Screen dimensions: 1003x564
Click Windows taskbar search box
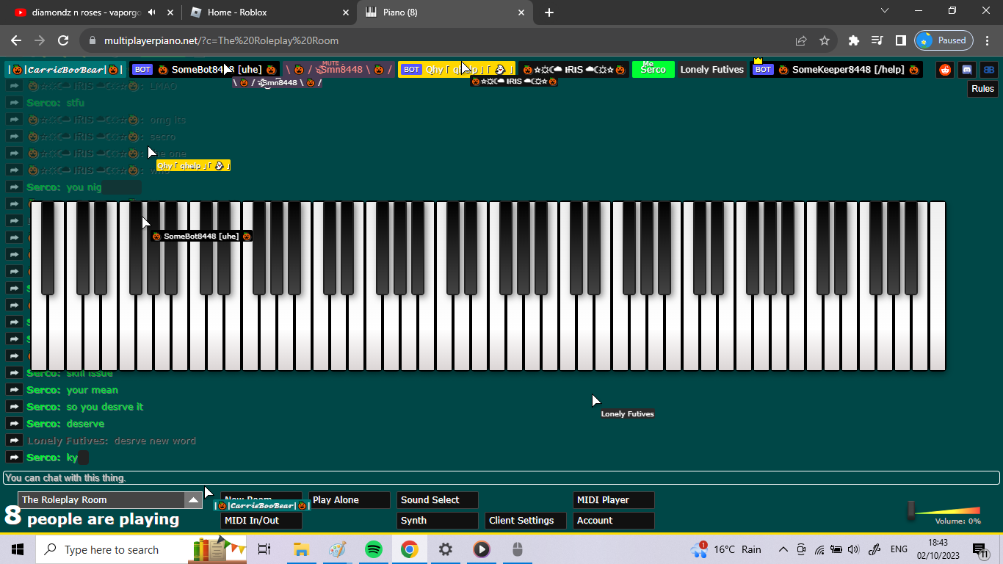[110, 549]
